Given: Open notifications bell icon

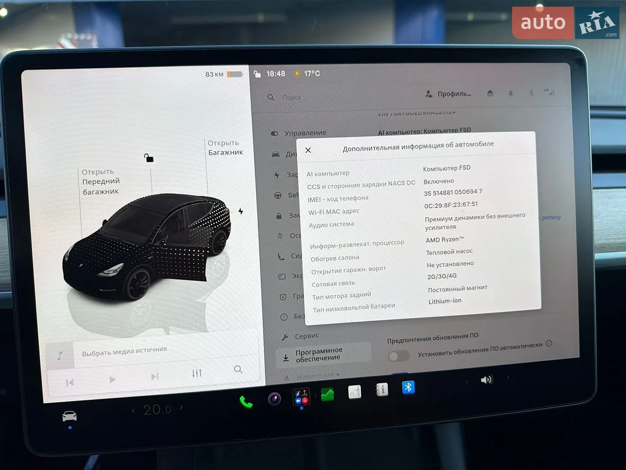Looking at the screenshot, I should (511, 93).
